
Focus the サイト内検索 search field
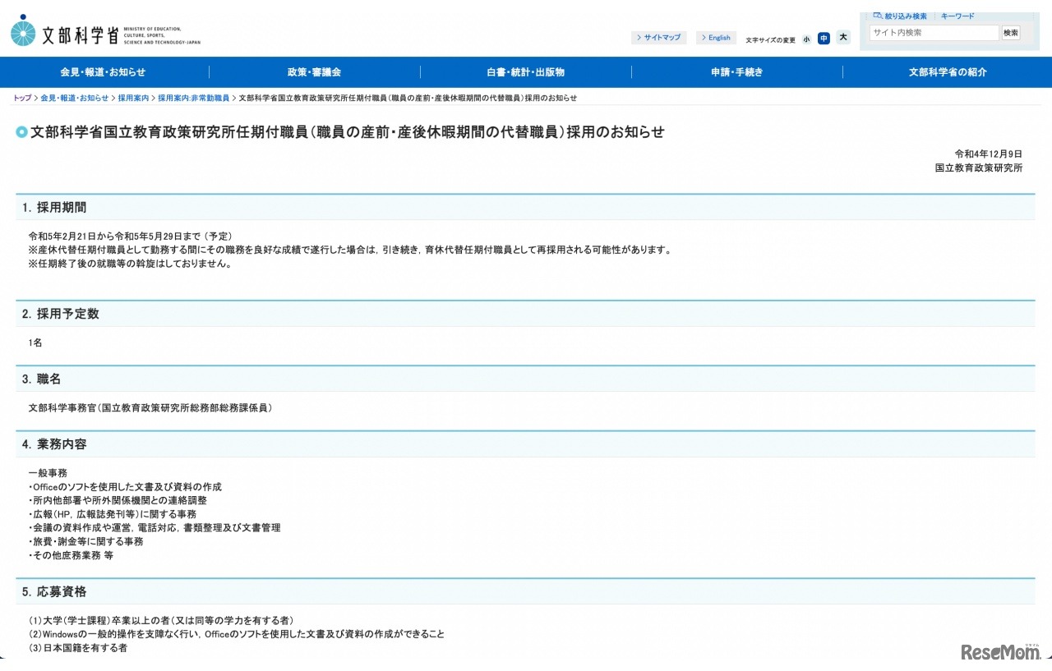tap(934, 33)
